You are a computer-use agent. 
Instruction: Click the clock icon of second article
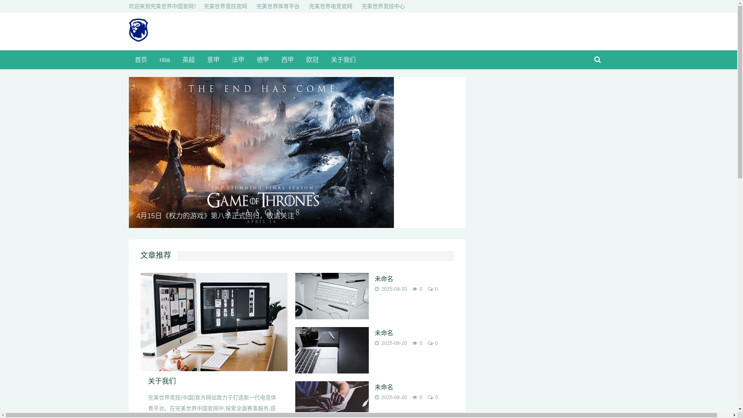tap(377, 343)
